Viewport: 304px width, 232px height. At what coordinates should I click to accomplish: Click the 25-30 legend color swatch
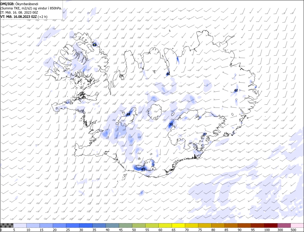(73, 225)
